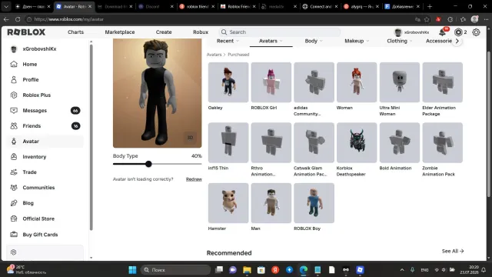The image size is (492, 277).
Task: Expand the Accessories category dropdown
Action: [x=439, y=41]
